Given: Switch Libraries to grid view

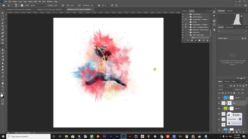Looking at the screenshot, I should click(243, 38).
